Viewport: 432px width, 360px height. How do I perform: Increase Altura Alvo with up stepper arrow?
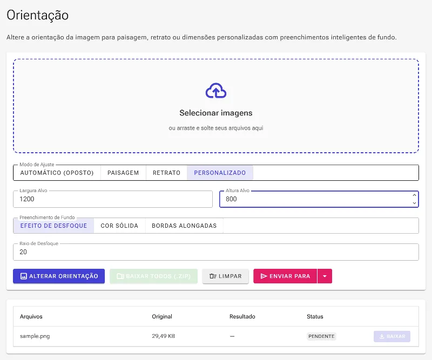(x=414, y=195)
